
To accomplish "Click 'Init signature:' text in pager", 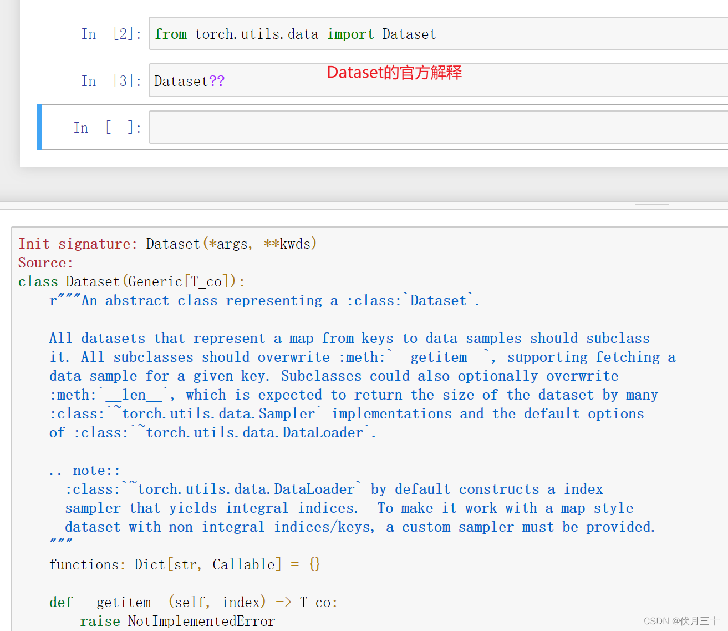I will click(x=78, y=244).
